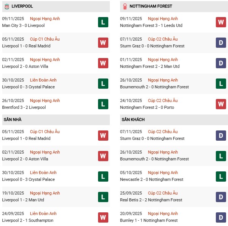Click the Nottingham Forest club crest icon

pos(124,6)
